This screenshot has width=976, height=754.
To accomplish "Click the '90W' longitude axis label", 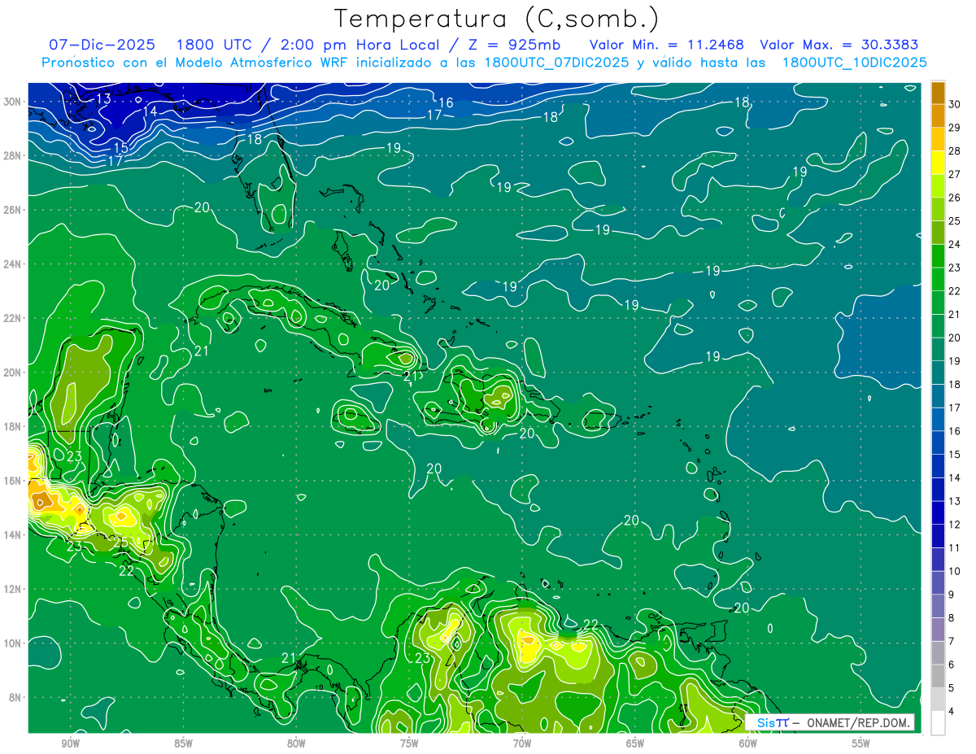I will click(x=71, y=743).
